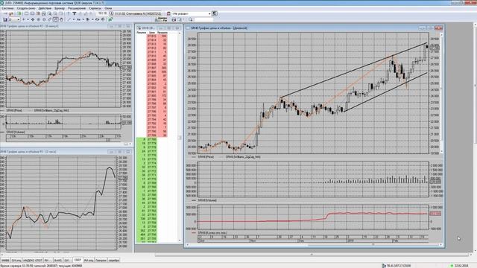This screenshot has height=268, width=477.
Task: Select the Aa text label tool
Action: (78, 19)
